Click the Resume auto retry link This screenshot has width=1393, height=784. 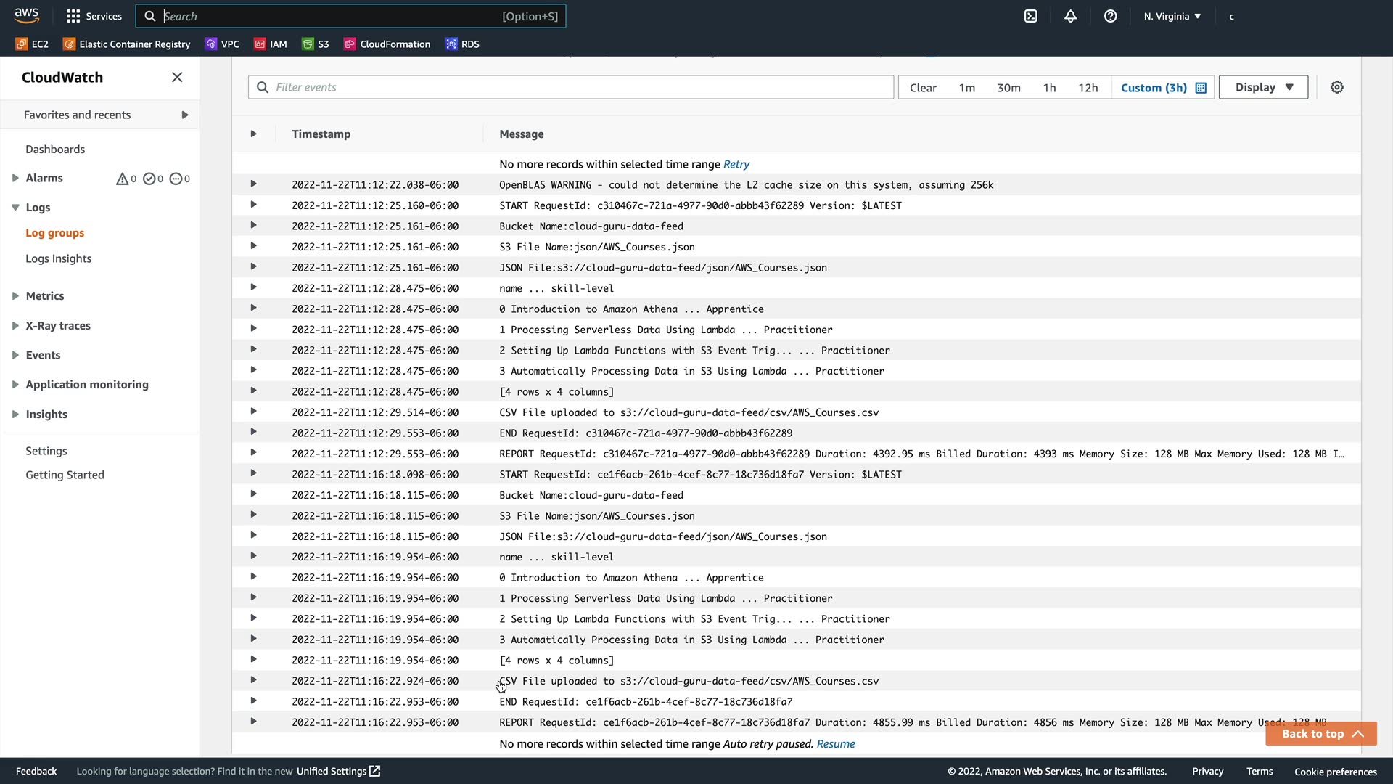[x=835, y=744]
